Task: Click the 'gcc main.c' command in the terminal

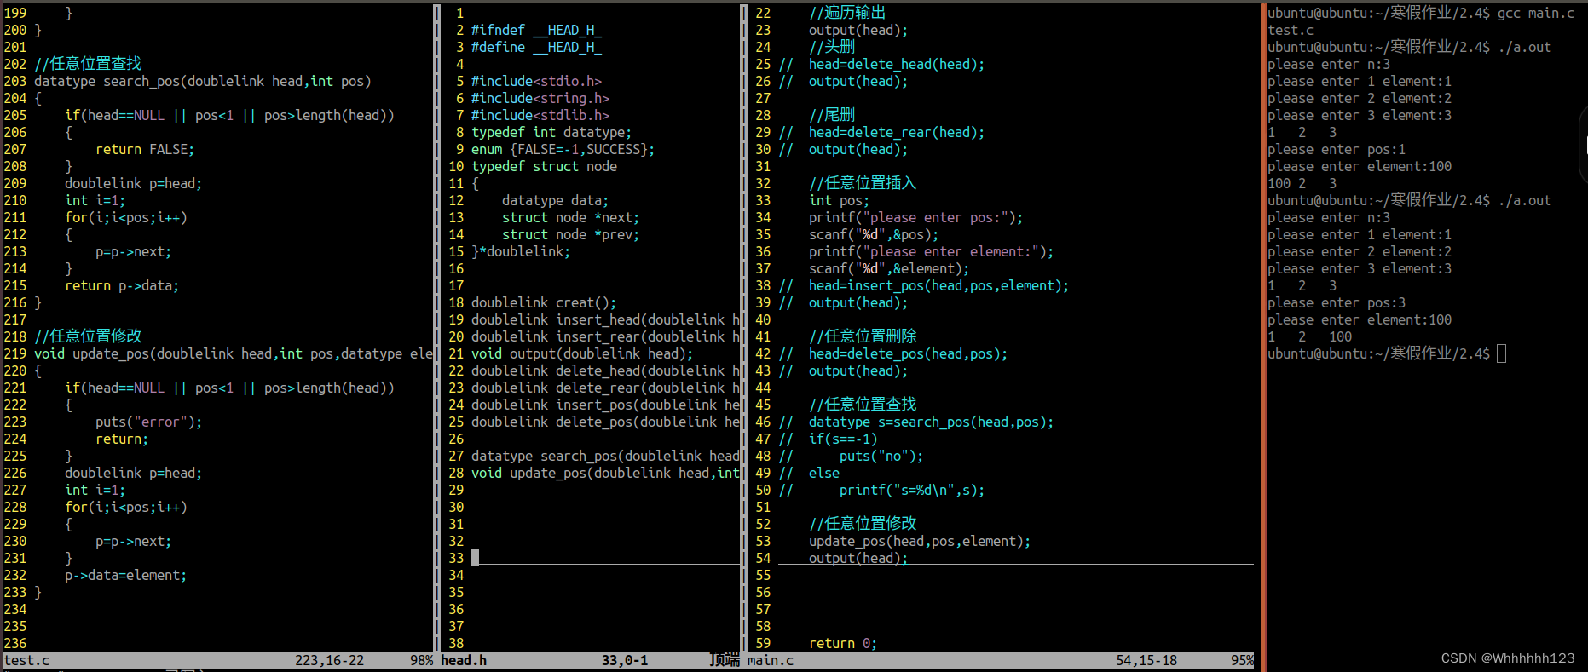Action: [x=1536, y=13]
